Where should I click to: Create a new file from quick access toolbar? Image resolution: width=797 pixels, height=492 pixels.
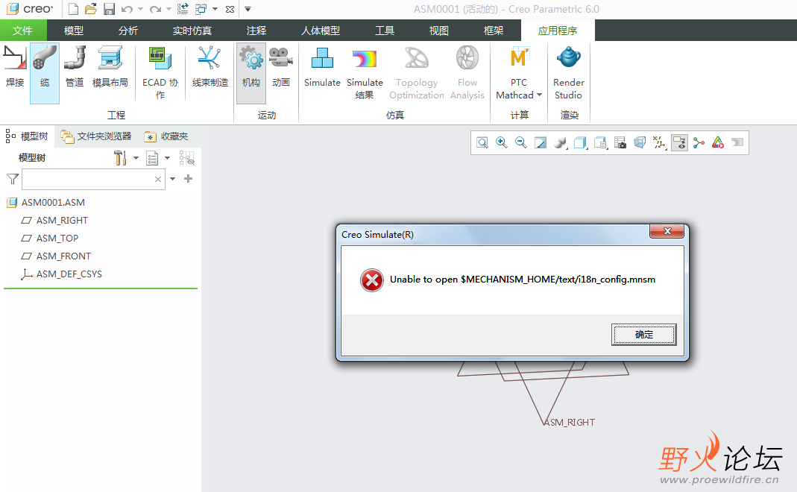click(74, 9)
